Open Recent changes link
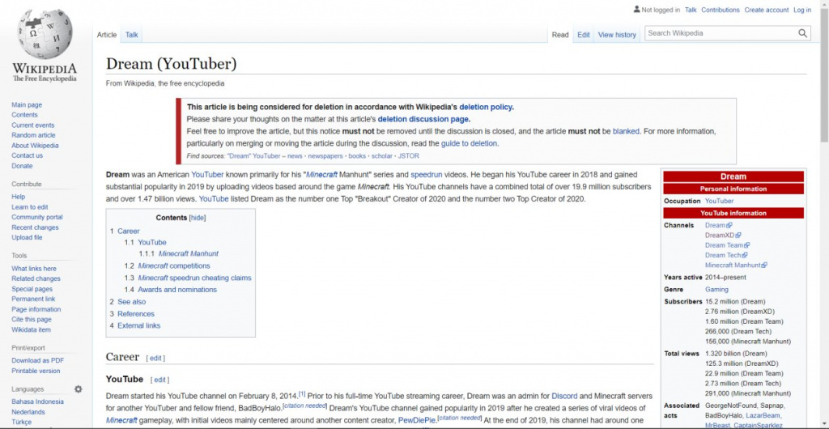The height and width of the screenshot is (429, 829). pyautogui.click(x=35, y=227)
